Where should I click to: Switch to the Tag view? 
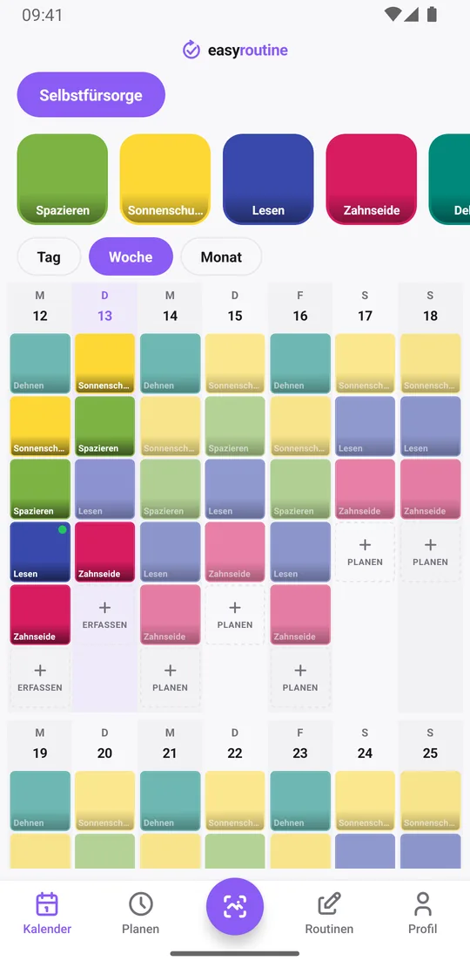49,256
